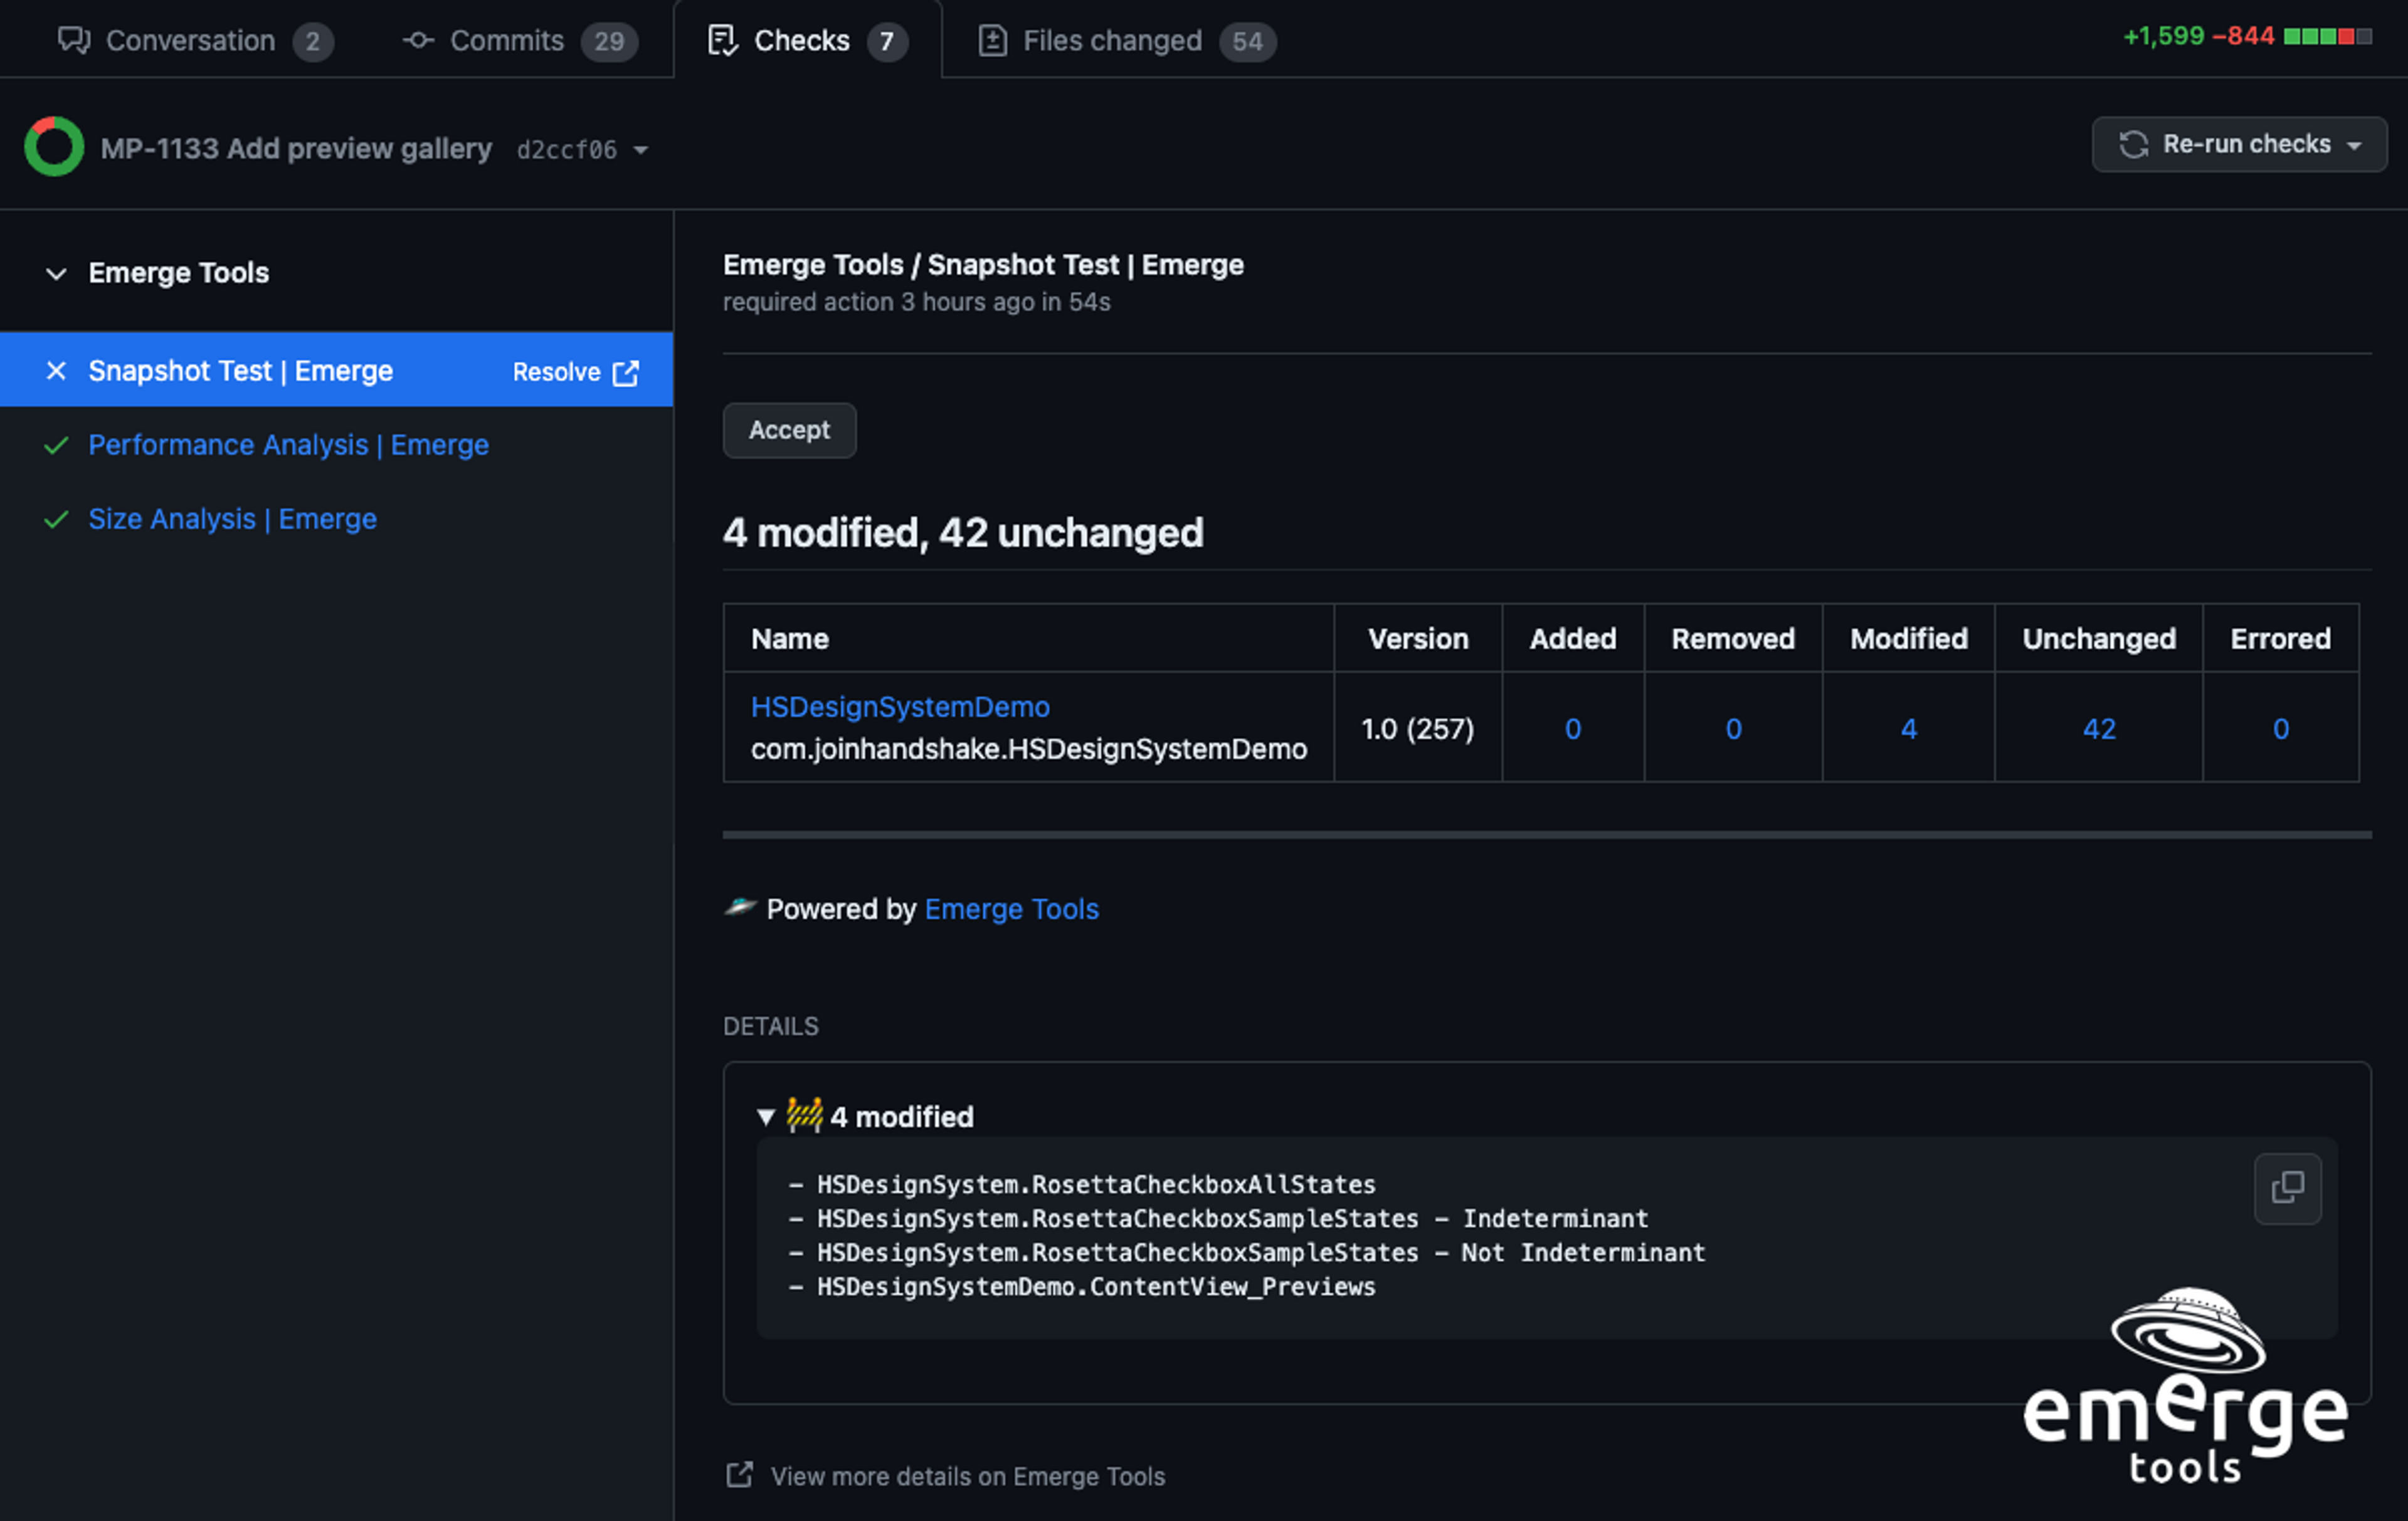Open the HSDesignSystemDemo link
Image resolution: width=2408 pixels, height=1521 pixels.
click(x=899, y=707)
